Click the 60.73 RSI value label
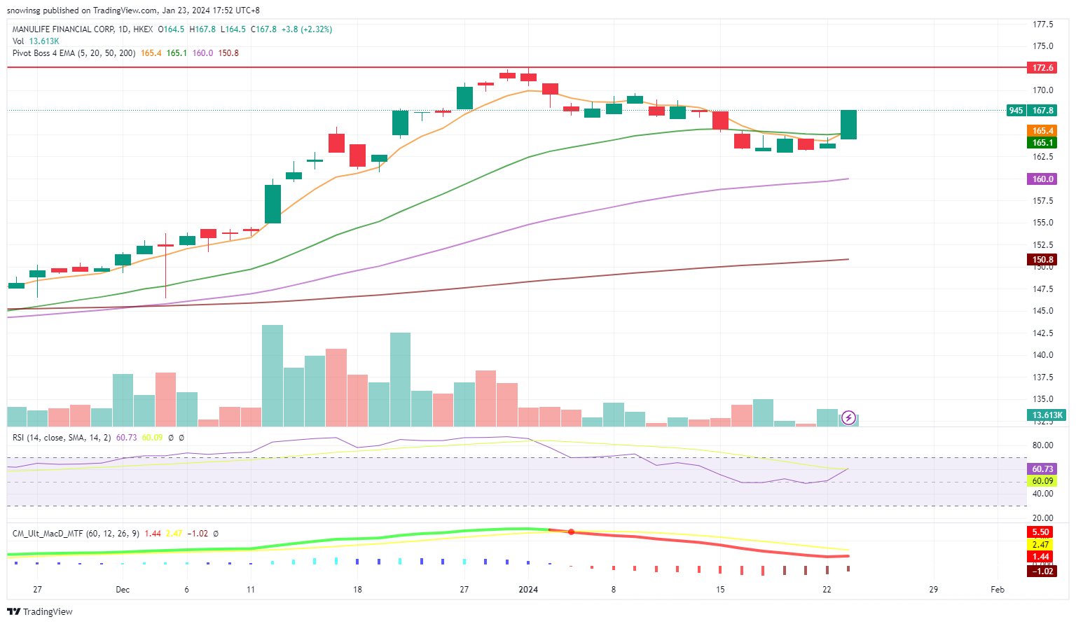Image resolution: width=1076 pixels, height=624 pixels. (1042, 469)
